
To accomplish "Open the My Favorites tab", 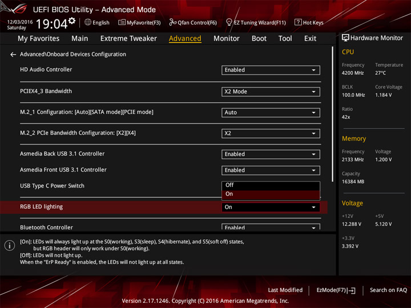I will click(39, 39).
